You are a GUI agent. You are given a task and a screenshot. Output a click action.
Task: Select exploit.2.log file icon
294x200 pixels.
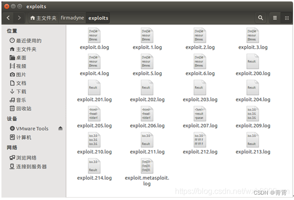(200, 35)
